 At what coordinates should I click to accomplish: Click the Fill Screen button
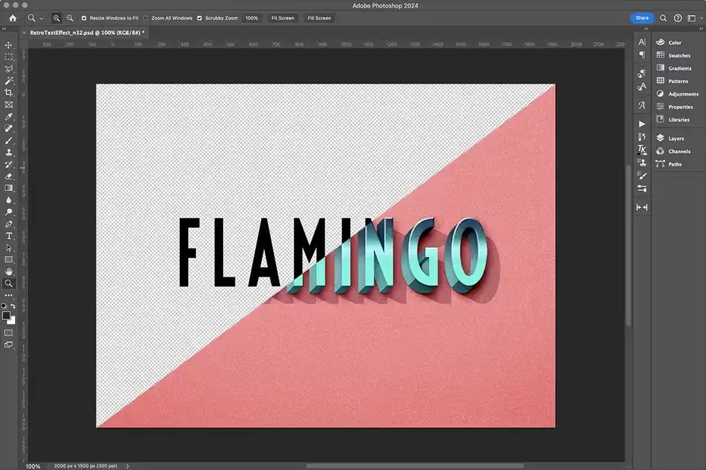pyautogui.click(x=320, y=18)
